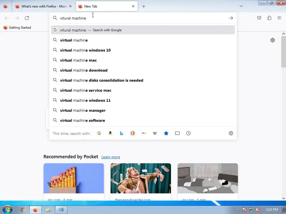Click Firefox taskbar button
This screenshot has width=286, height=214.
(x=35, y=210)
